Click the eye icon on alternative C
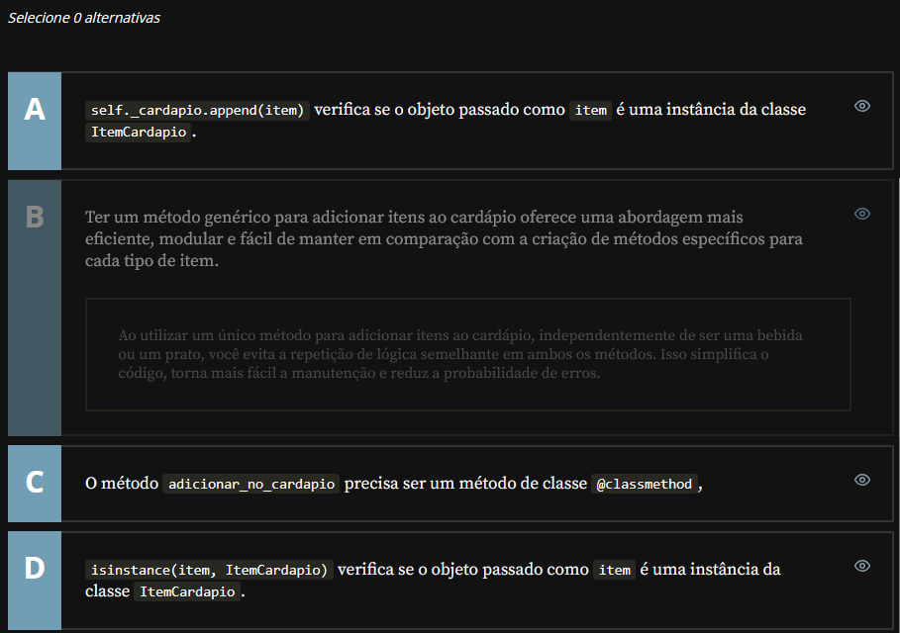This screenshot has width=900, height=633. (862, 478)
